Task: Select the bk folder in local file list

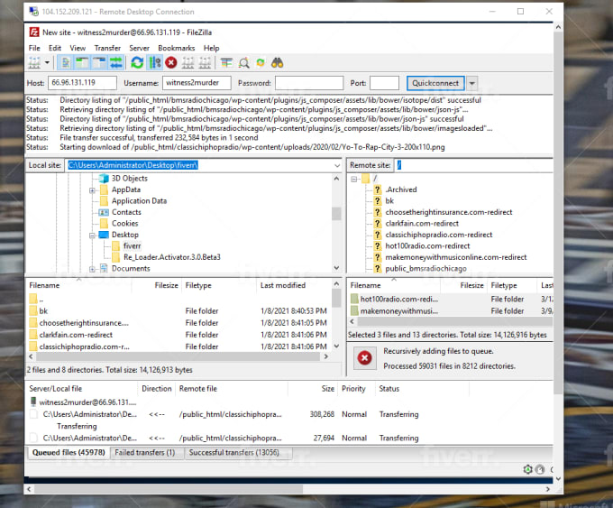Action: [x=43, y=311]
